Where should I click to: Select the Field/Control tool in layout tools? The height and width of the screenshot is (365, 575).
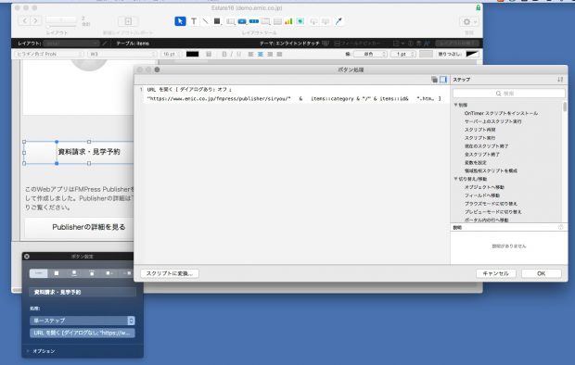(x=230, y=21)
